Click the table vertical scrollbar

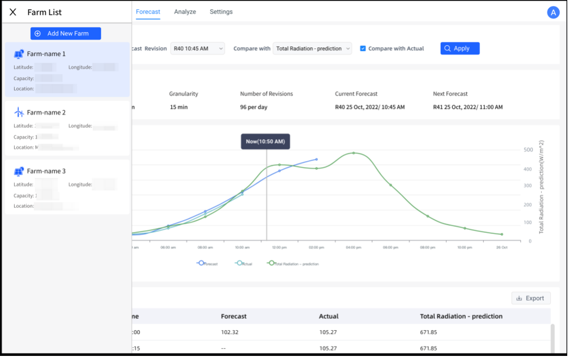pyautogui.click(x=553, y=338)
